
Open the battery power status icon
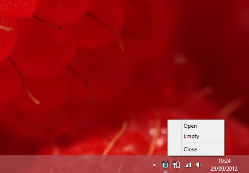pos(177,165)
